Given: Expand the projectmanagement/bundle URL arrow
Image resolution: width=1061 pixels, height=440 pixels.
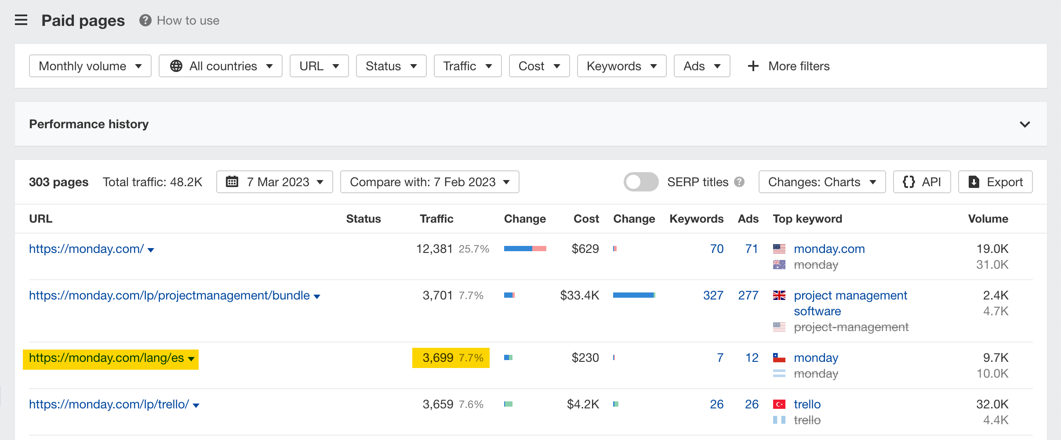Looking at the screenshot, I should click(317, 296).
